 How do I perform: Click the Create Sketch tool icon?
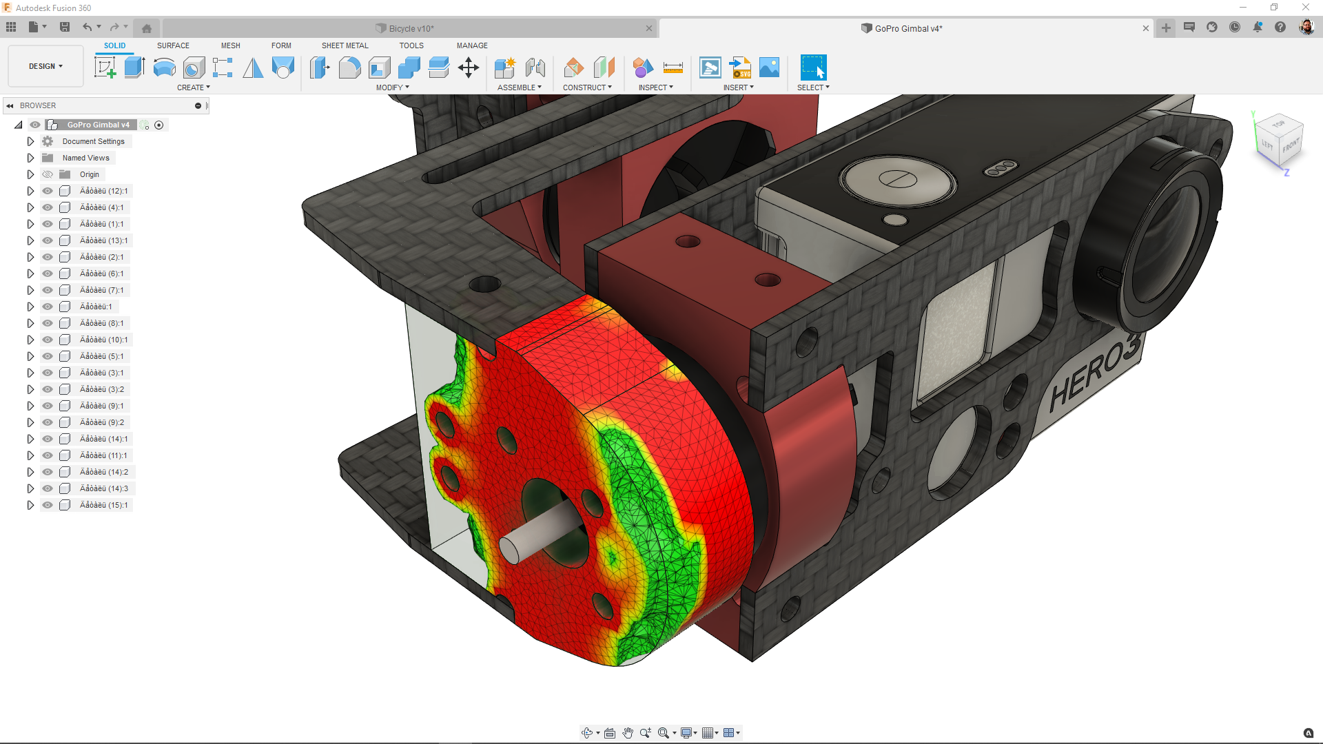[105, 68]
